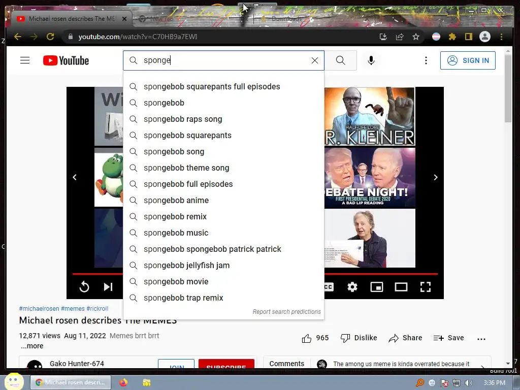Click the address bar URL

(138, 37)
